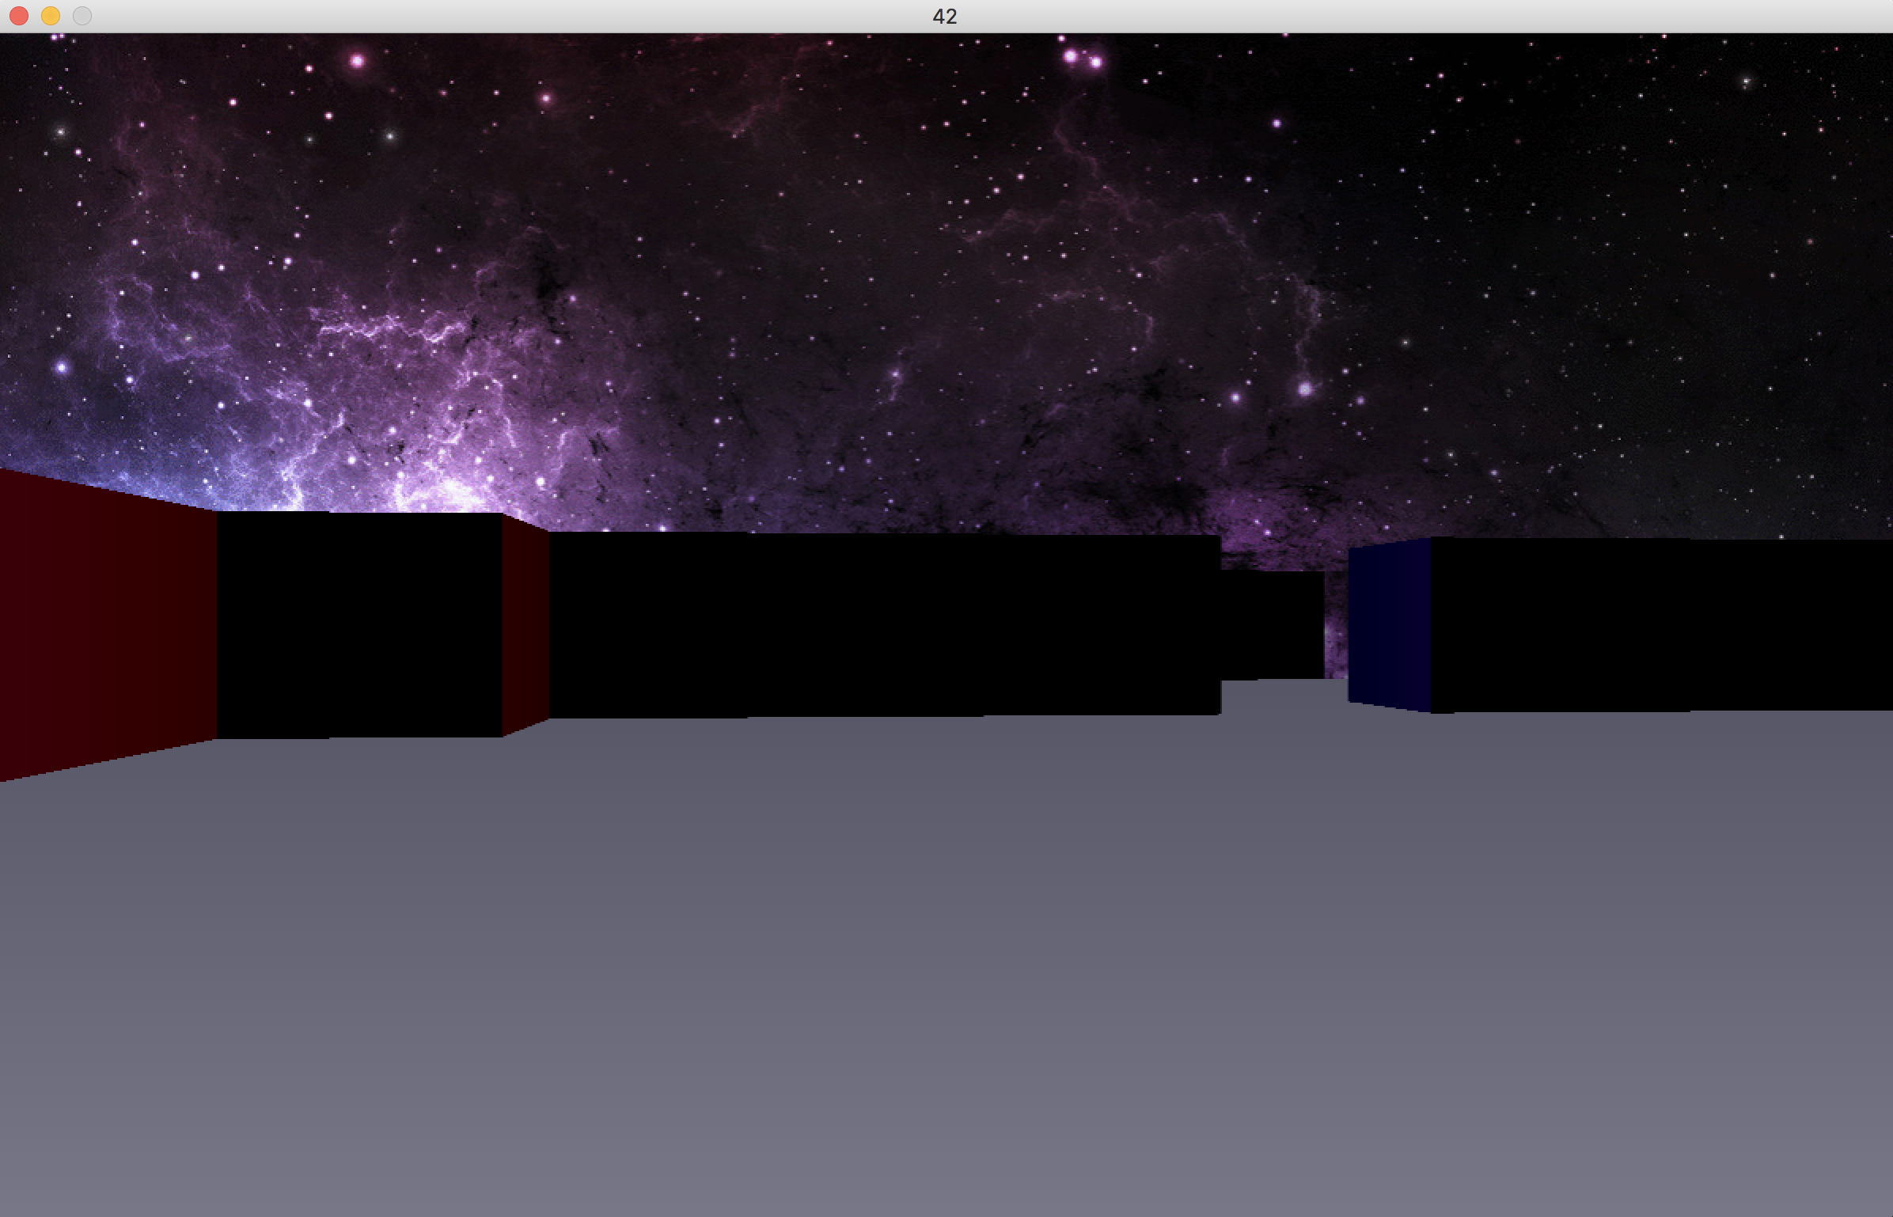This screenshot has width=1893, height=1217.
Task: Click the bright twin stars at the top of the sky
Action: click(x=1083, y=59)
